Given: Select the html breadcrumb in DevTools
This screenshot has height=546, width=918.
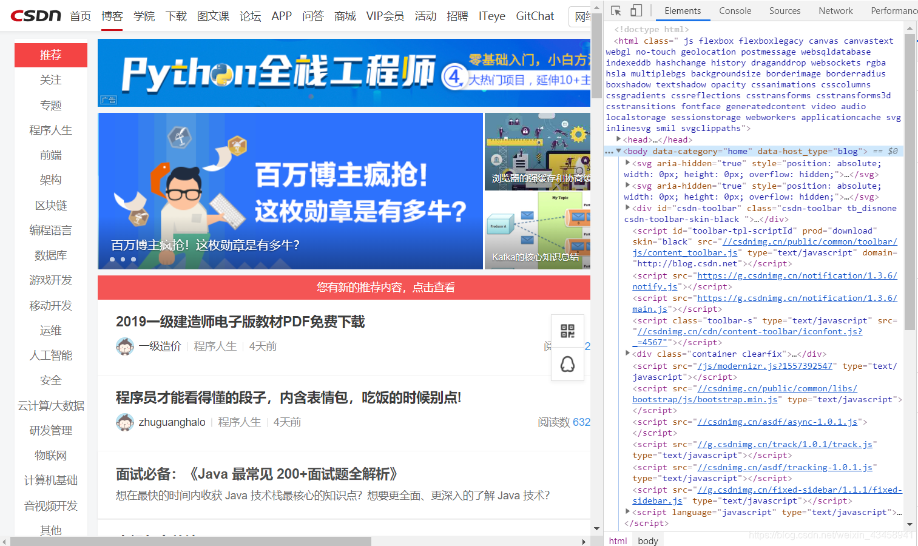Looking at the screenshot, I should (618, 541).
